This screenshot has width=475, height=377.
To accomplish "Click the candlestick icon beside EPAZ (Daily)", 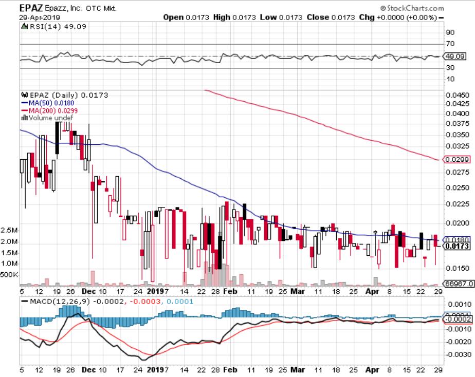I will tap(25, 95).
